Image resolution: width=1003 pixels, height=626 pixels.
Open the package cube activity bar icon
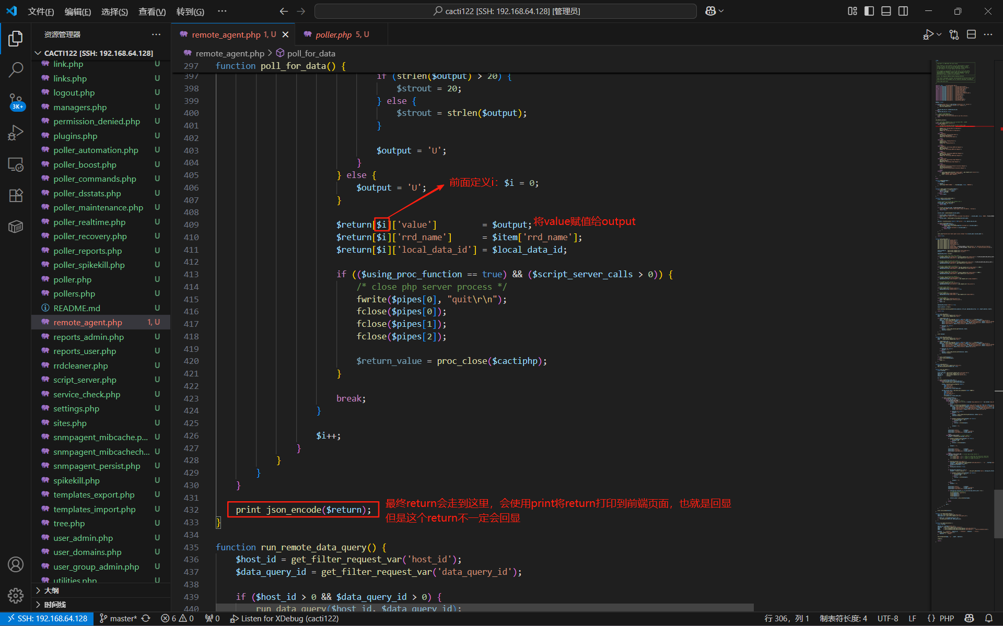point(16,227)
